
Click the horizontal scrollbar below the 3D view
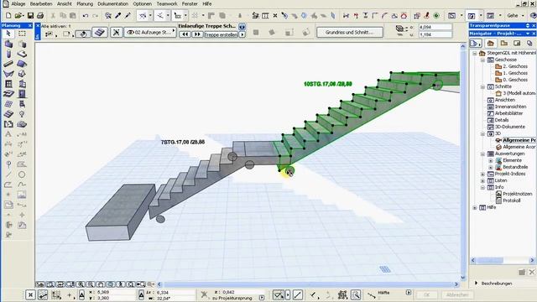[x=308, y=284]
